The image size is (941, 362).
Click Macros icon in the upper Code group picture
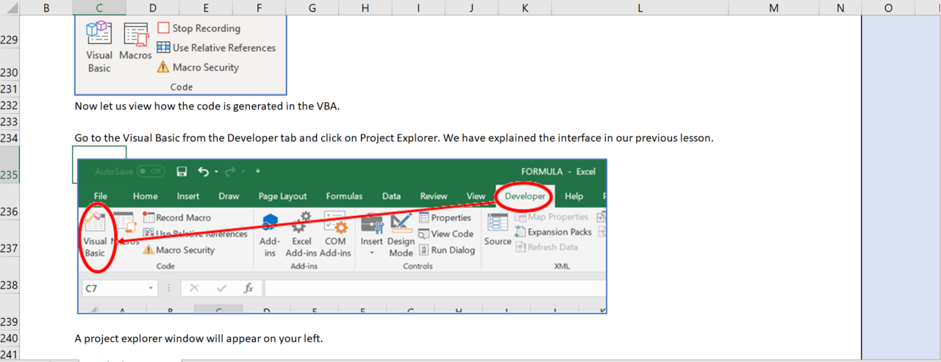click(136, 35)
